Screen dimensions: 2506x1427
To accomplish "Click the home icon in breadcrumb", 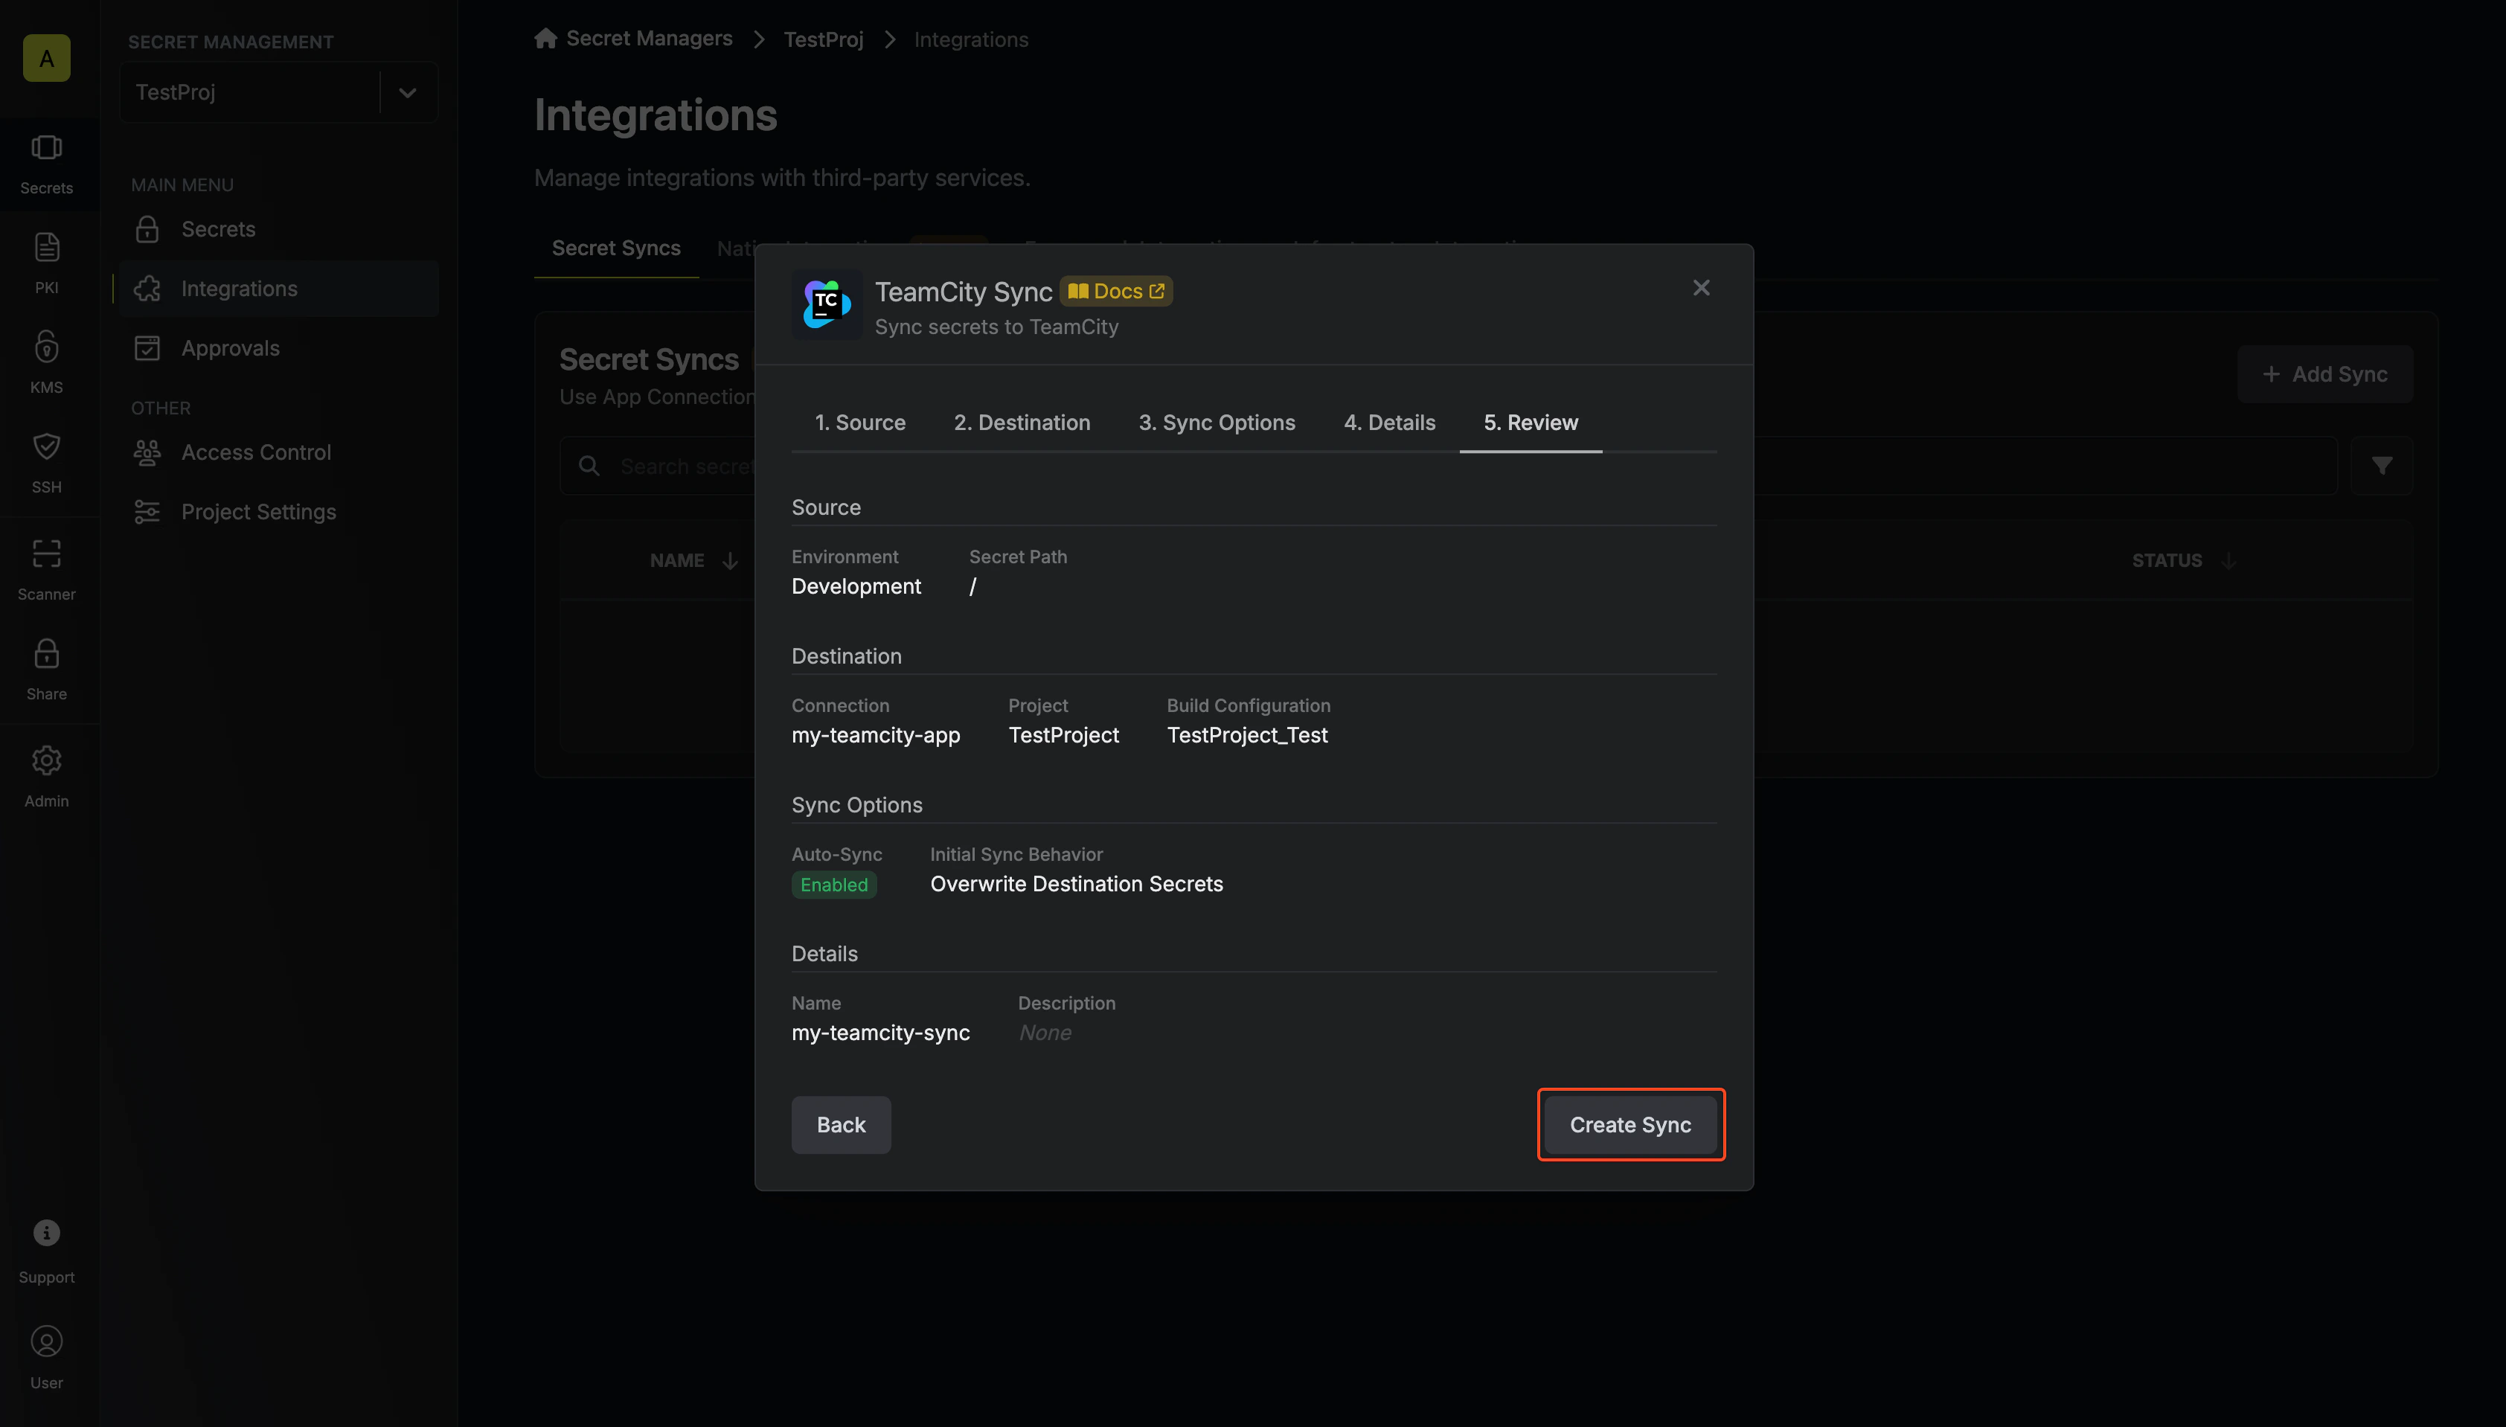I will coord(546,38).
